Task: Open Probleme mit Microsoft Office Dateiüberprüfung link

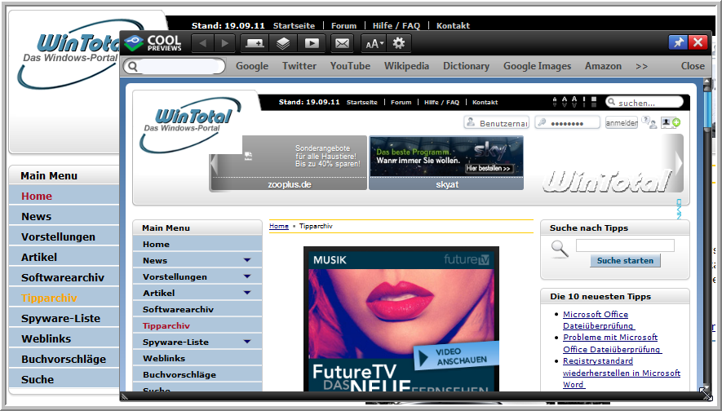Action: coord(612,343)
